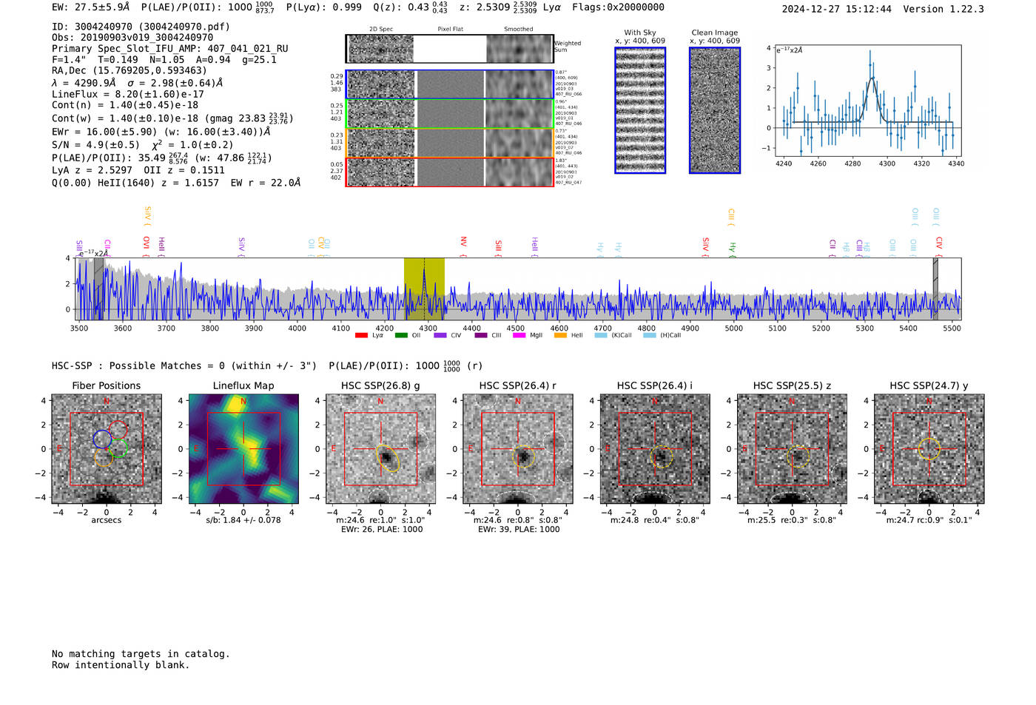1036x705 pixels.
Task: Select the green-bordered 2D spectrum fiber row
Action: (449, 113)
